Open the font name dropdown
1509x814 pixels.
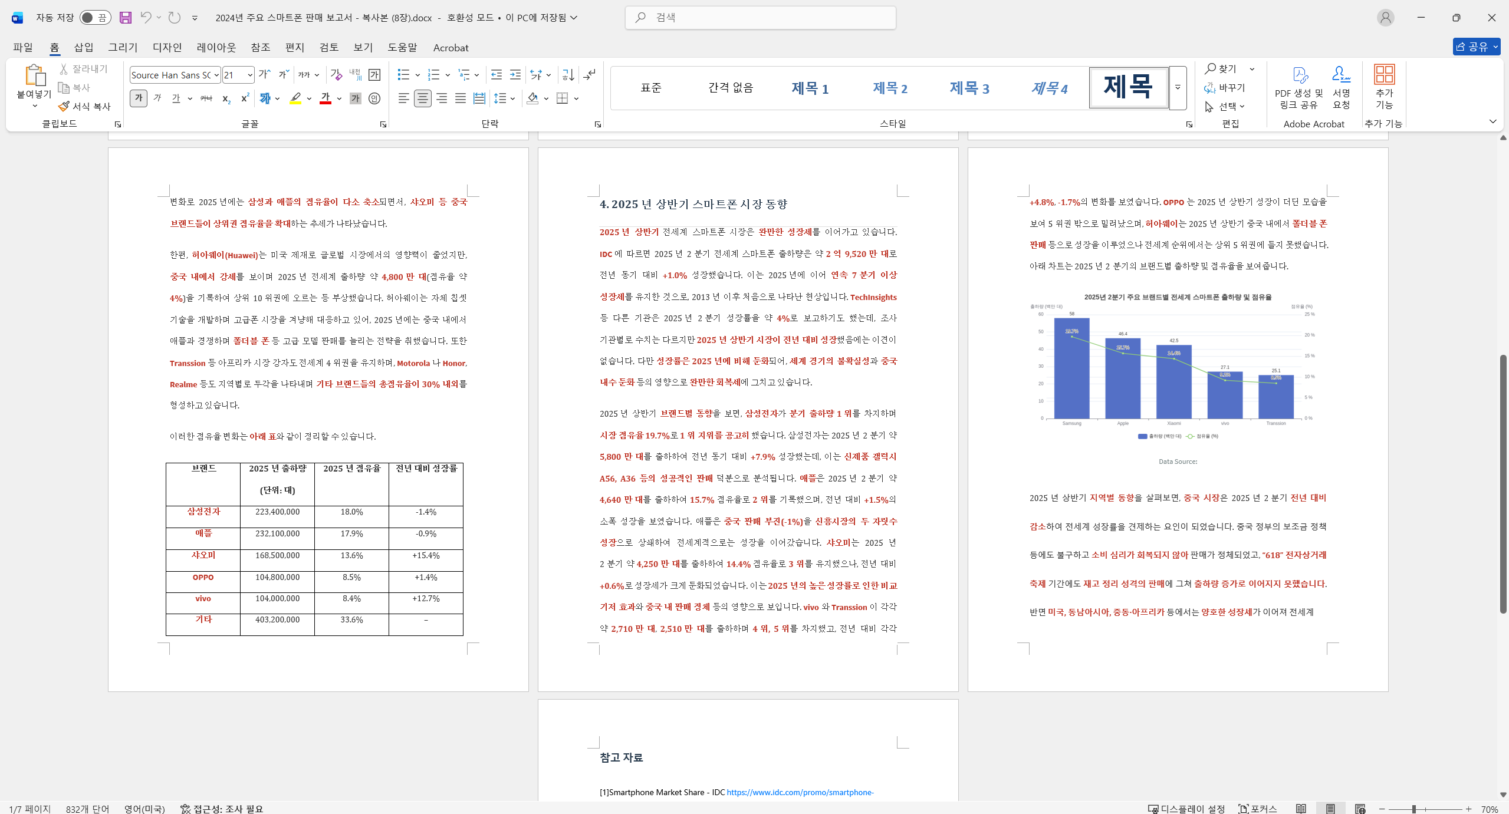tap(216, 75)
